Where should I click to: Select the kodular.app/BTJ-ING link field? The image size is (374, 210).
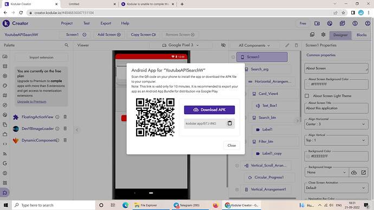pyautogui.click(x=205, y=123)
